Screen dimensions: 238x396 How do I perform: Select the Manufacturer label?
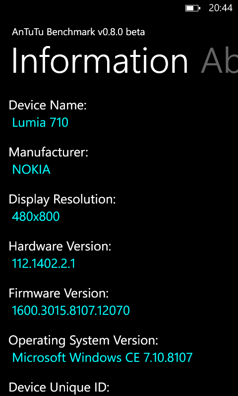pyautogui.click(x=48, y=152)
